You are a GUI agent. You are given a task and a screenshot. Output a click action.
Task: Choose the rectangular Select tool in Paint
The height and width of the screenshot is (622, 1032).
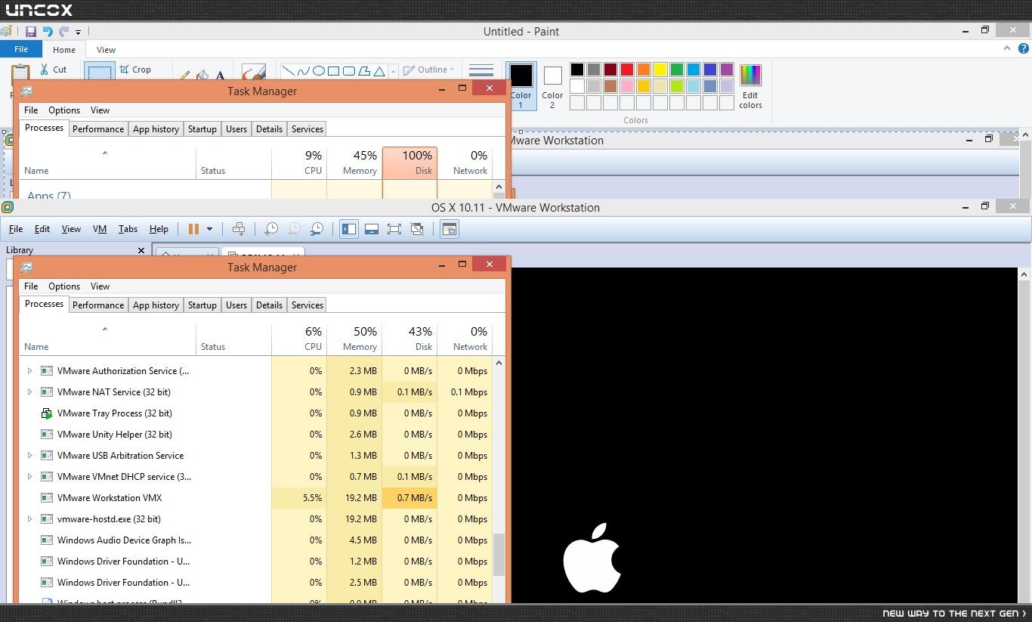(99, 72)
